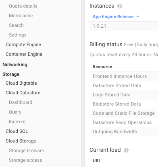Select Datastore Stored Data row
Screen dimensions: 158x167
pos(124,86)
